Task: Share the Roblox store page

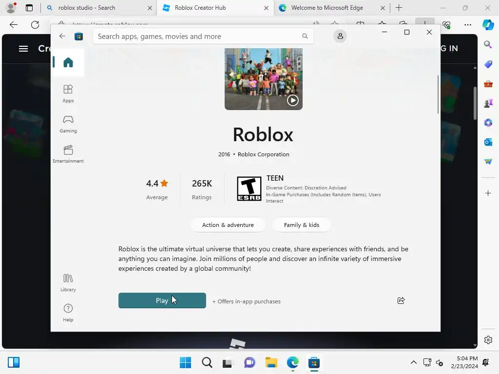Action: (x=401, y=300)
